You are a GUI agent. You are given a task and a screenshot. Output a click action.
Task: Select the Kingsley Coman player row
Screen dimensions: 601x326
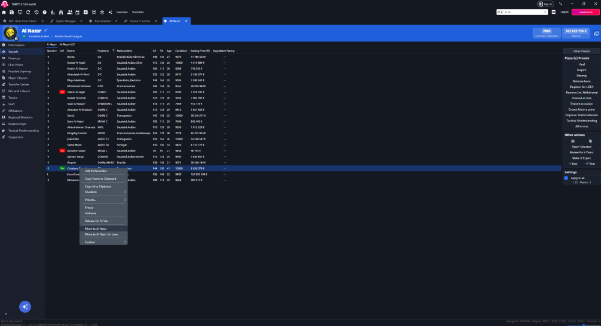[303, 133]
